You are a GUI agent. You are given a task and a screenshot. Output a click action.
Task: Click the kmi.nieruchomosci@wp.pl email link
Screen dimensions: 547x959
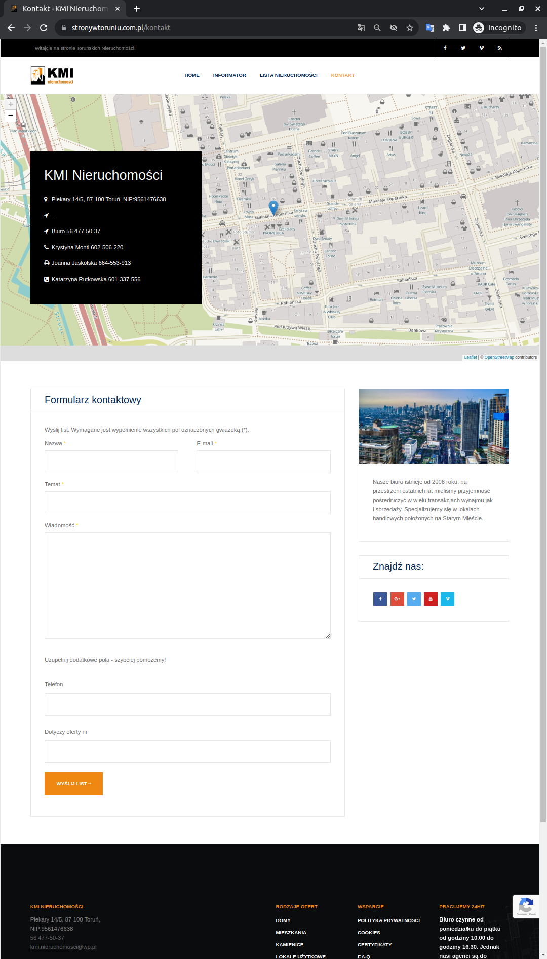[63, 947]
